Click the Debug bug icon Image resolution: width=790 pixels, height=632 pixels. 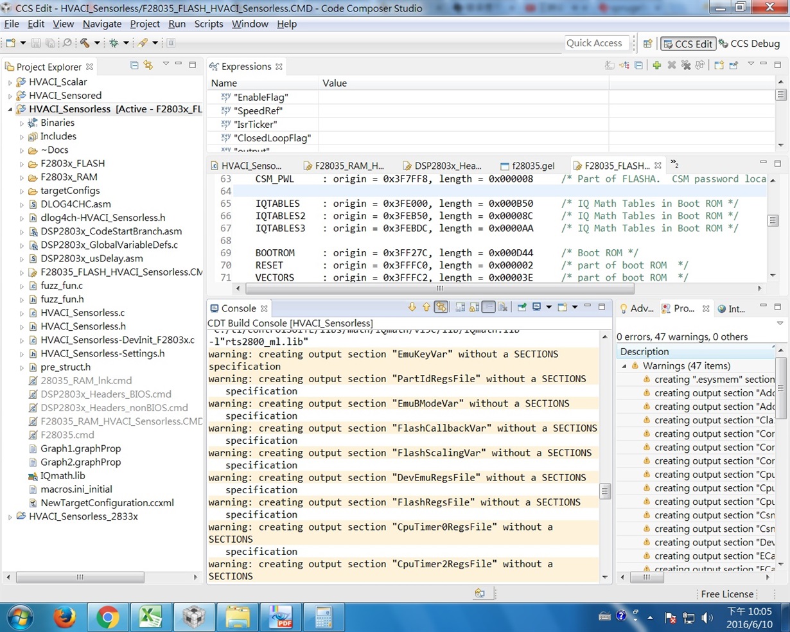tap(114, 43)
